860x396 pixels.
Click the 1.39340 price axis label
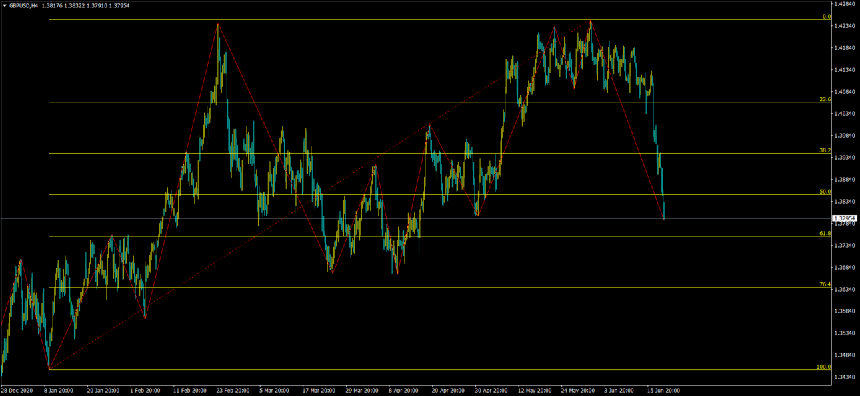tap(845, 158)
